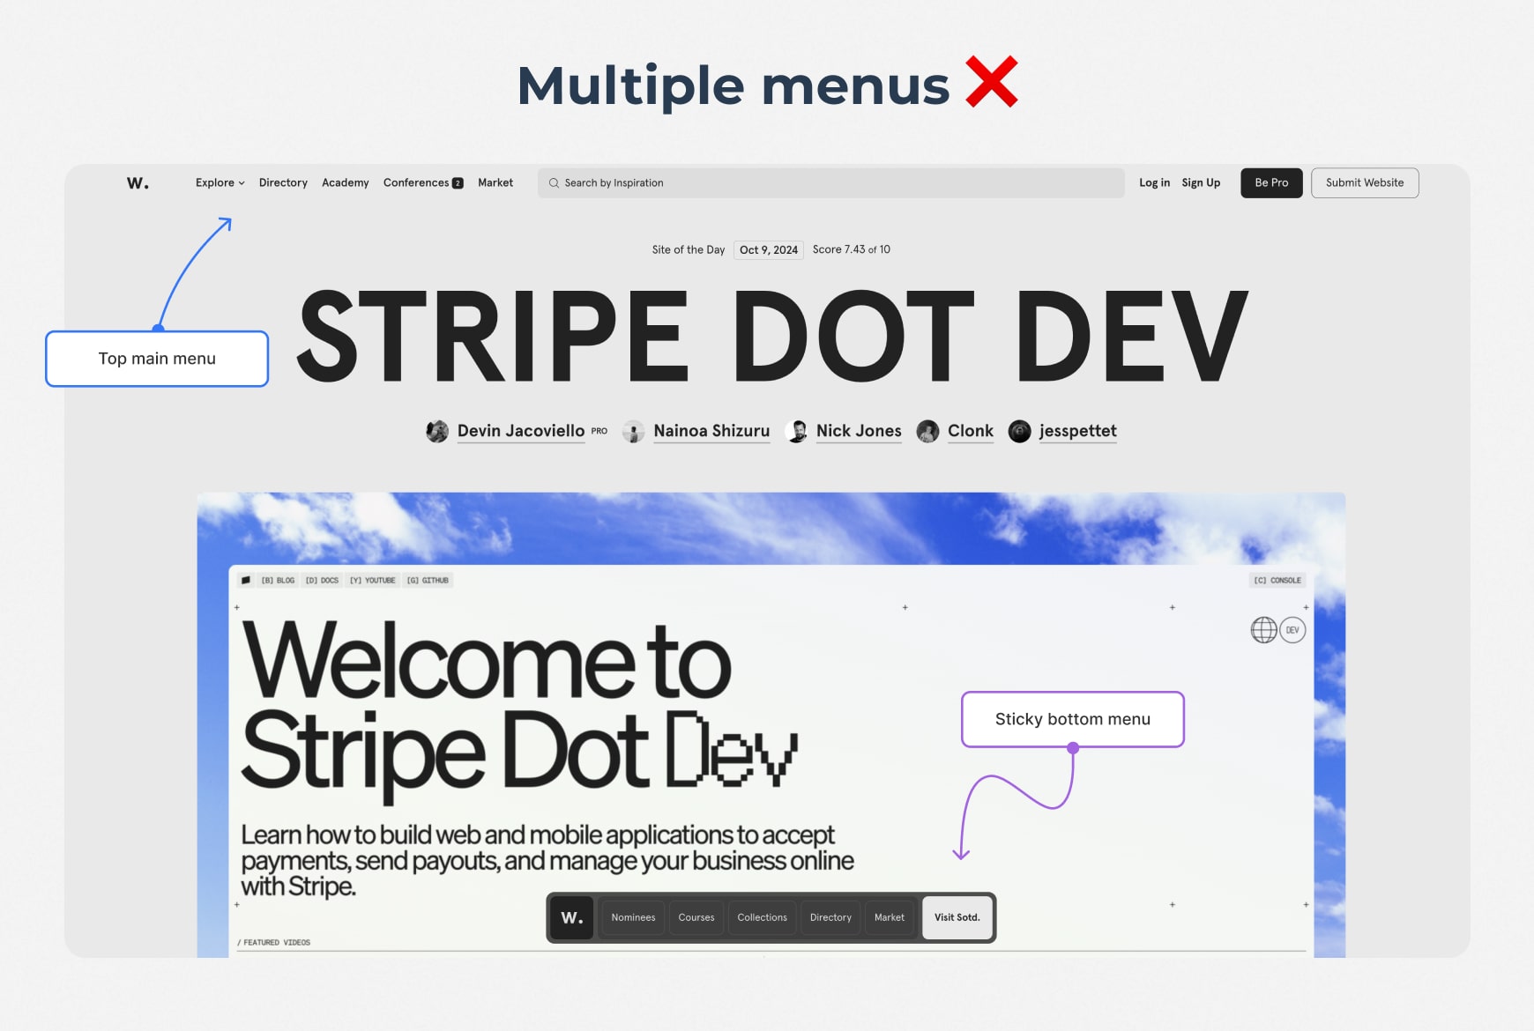Click the round DEV badge icon
Screen dimensions: 1534x1031
[x=1292, y=630]
